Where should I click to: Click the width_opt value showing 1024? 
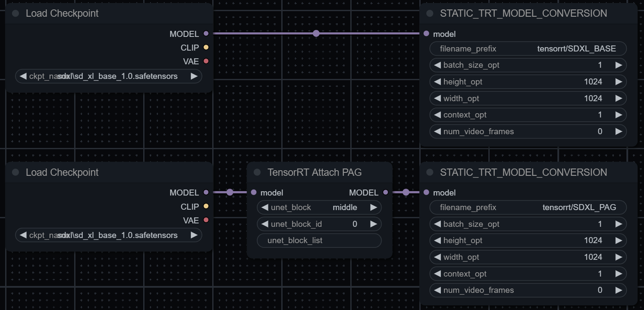click(593, 98)
